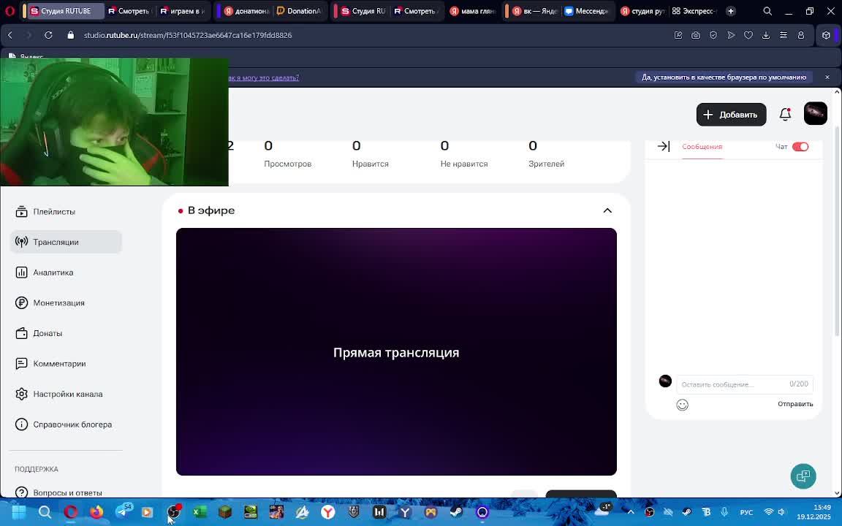Image resolution: width=842 pixels, height=526 pixels.
Task: Open the site security lock icon
Action: pos(70,35)
